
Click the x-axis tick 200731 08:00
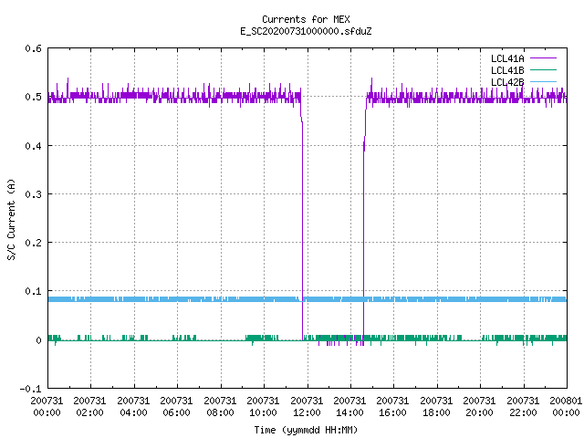220,407
